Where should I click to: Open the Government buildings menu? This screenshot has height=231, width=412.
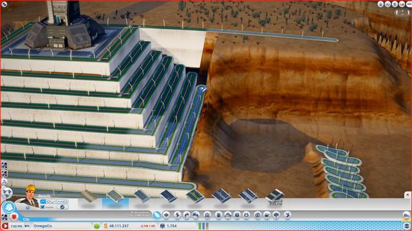click(x=207, y=215)
